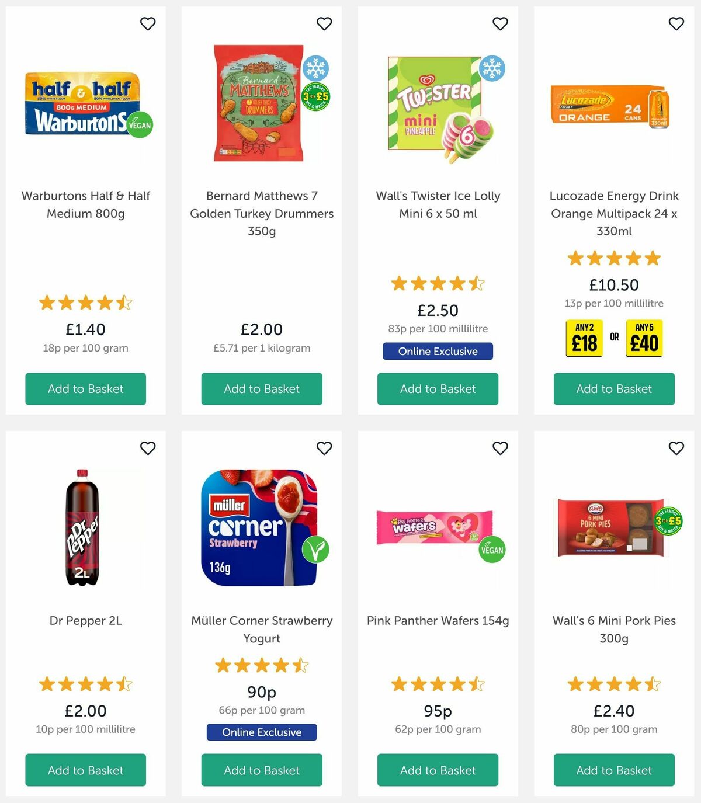
Task: Add Lucozade Energy Drink to basket
Action: coord(613,388)
